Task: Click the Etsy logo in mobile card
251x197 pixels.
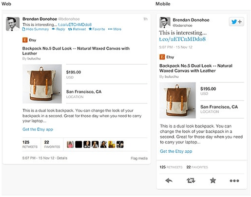Action: (x=162, y=57)
